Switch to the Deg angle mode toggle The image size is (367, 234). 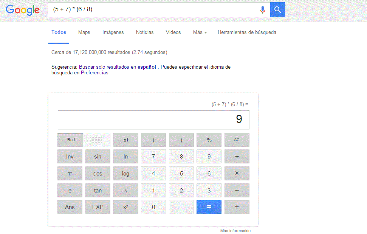[97, 140]
